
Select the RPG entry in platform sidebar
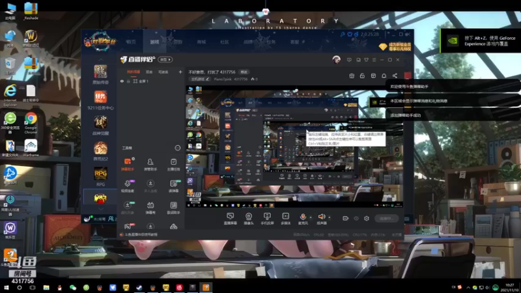click(x=100, y=176)
